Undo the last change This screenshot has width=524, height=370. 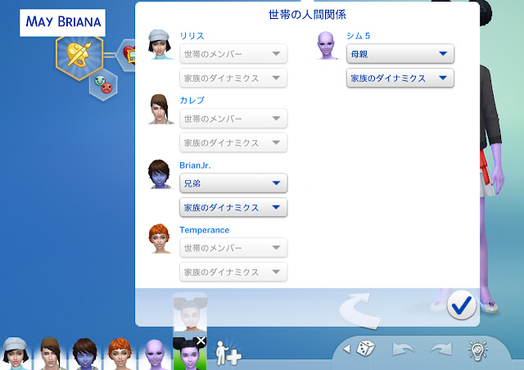(404, 349)
